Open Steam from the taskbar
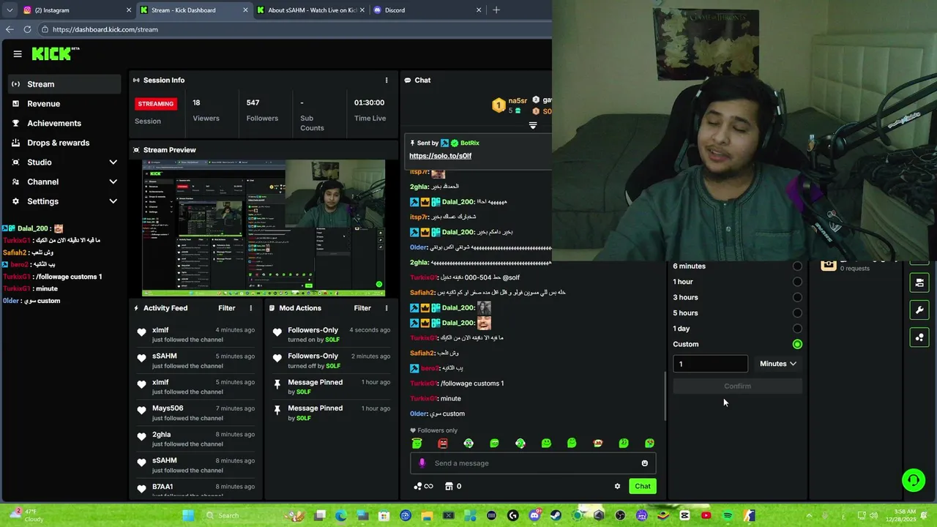 point(556,515)
